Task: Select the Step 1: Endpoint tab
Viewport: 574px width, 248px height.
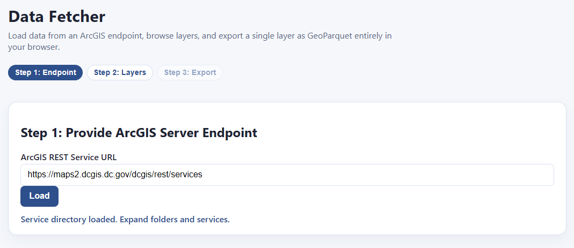Action: 46,72
